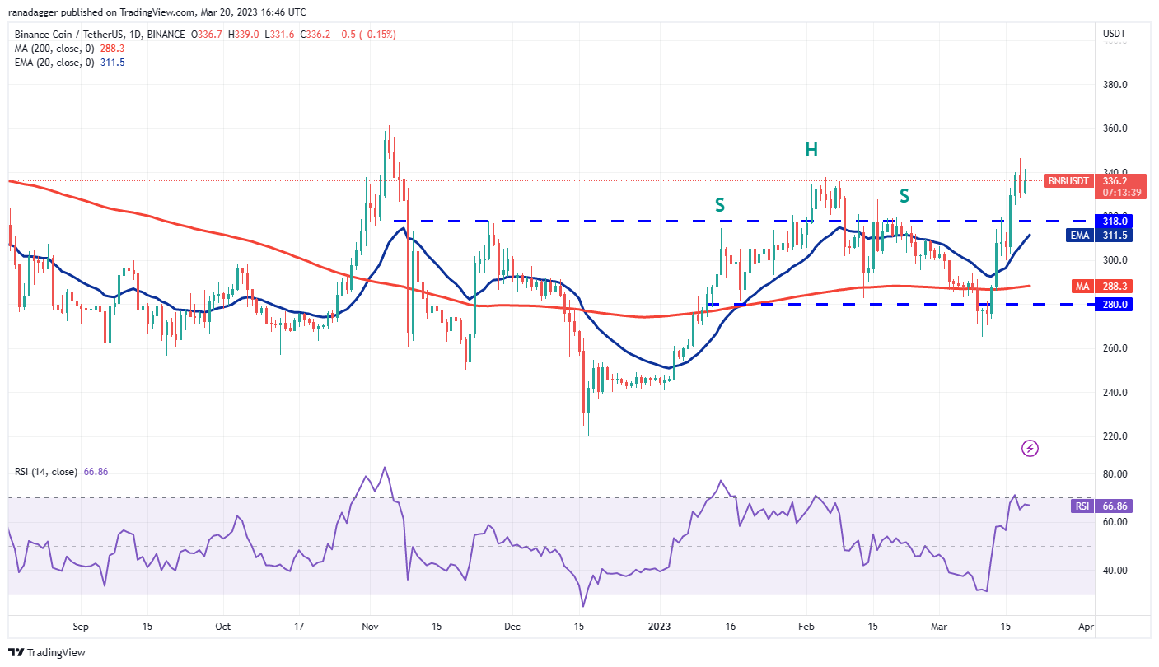Click the open value 'O336.7' in the legend
Screen dimensions: 1159x667
(x=208, y=35)
